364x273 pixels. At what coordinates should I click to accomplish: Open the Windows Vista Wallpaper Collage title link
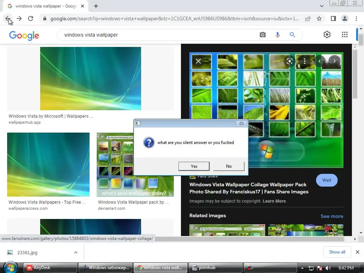point(249,188)
